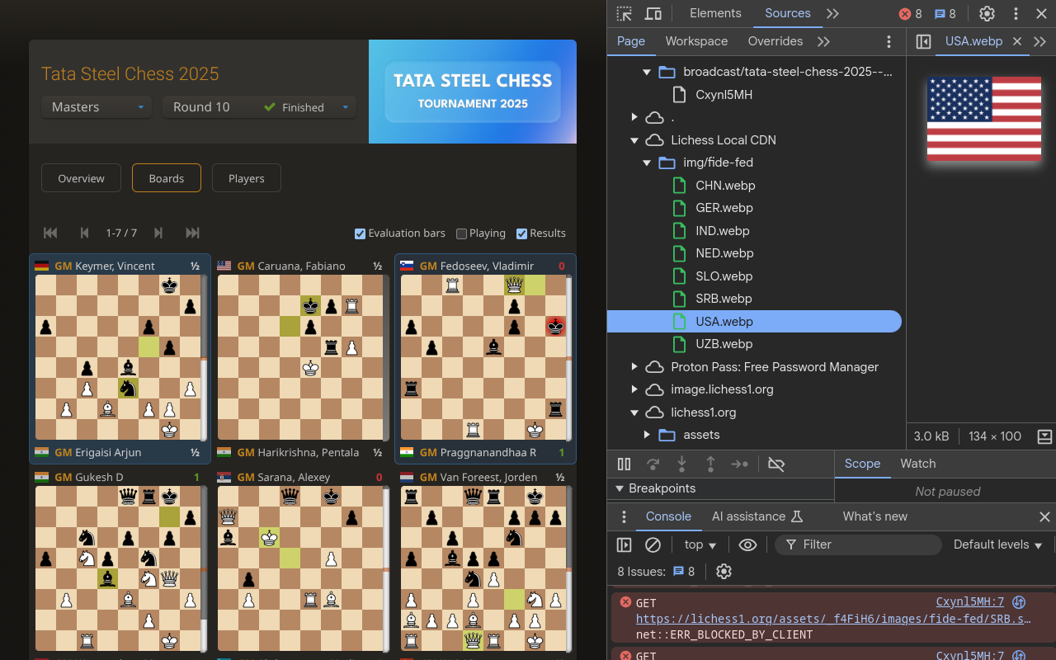Open the Masters group dropdown
The image size is (1056, 660).
(x=97, y=107)
